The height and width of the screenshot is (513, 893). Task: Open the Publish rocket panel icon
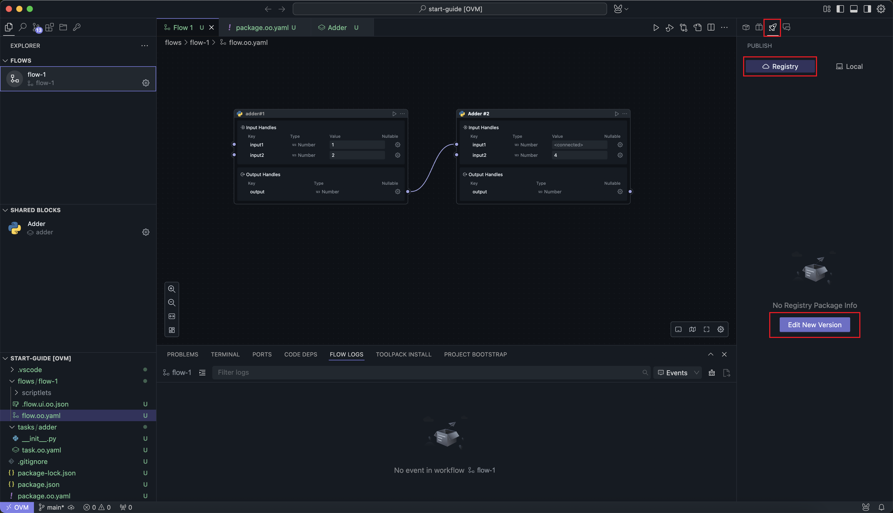(772, 27)
